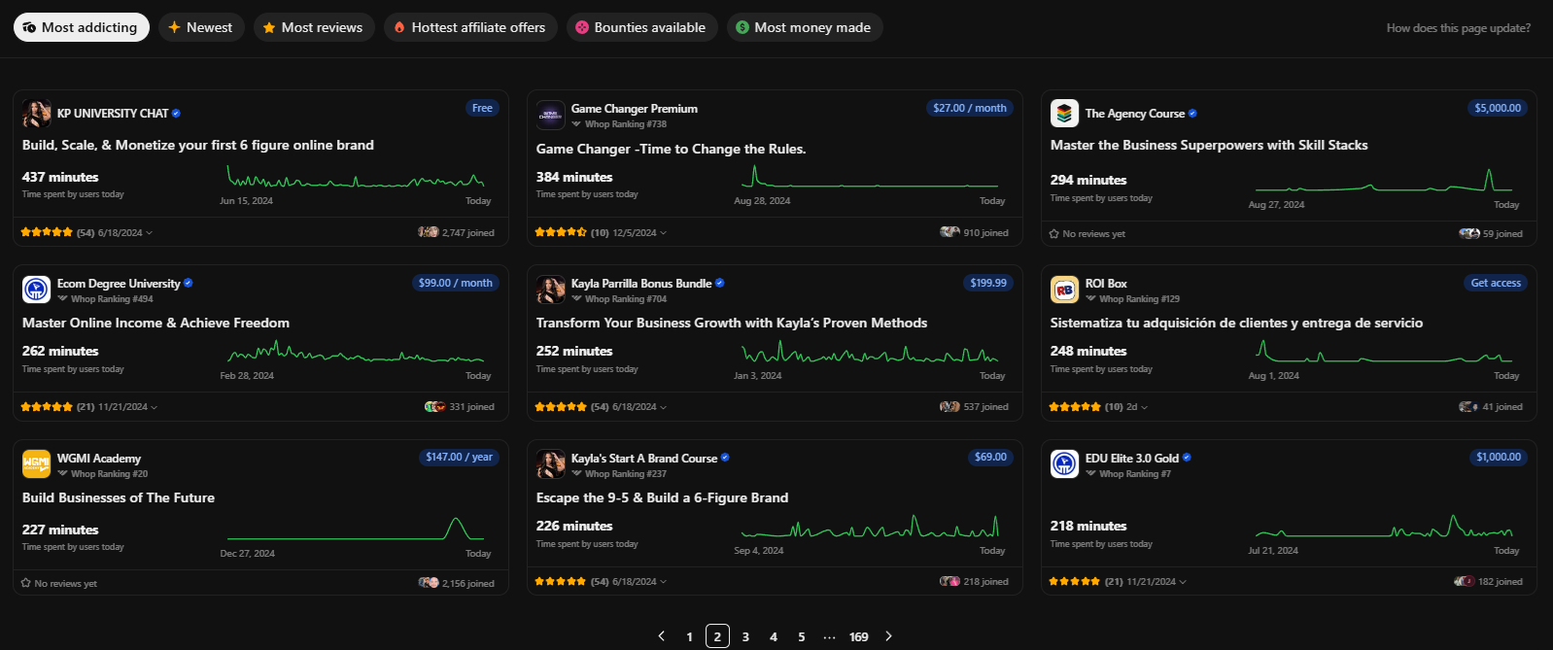Click the $5,000.00 price badge

(x=1498, y=108)
